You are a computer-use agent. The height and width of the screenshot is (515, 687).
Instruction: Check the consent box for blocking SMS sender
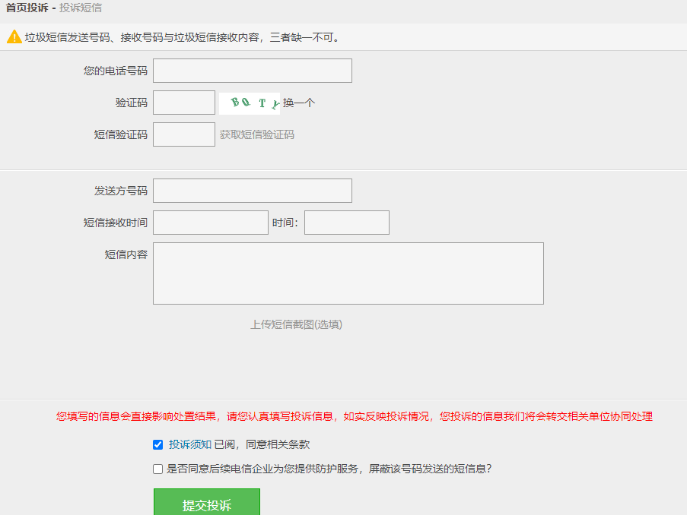156,467
